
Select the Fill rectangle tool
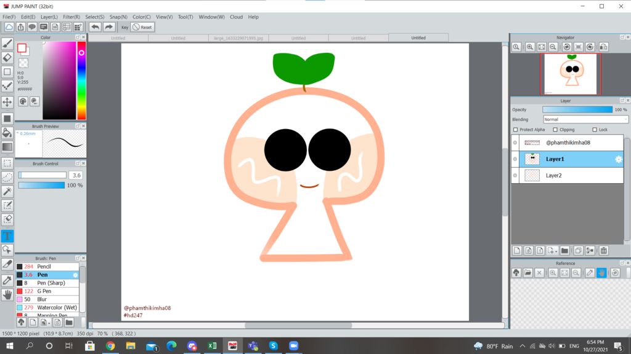[x=7, y=119]
